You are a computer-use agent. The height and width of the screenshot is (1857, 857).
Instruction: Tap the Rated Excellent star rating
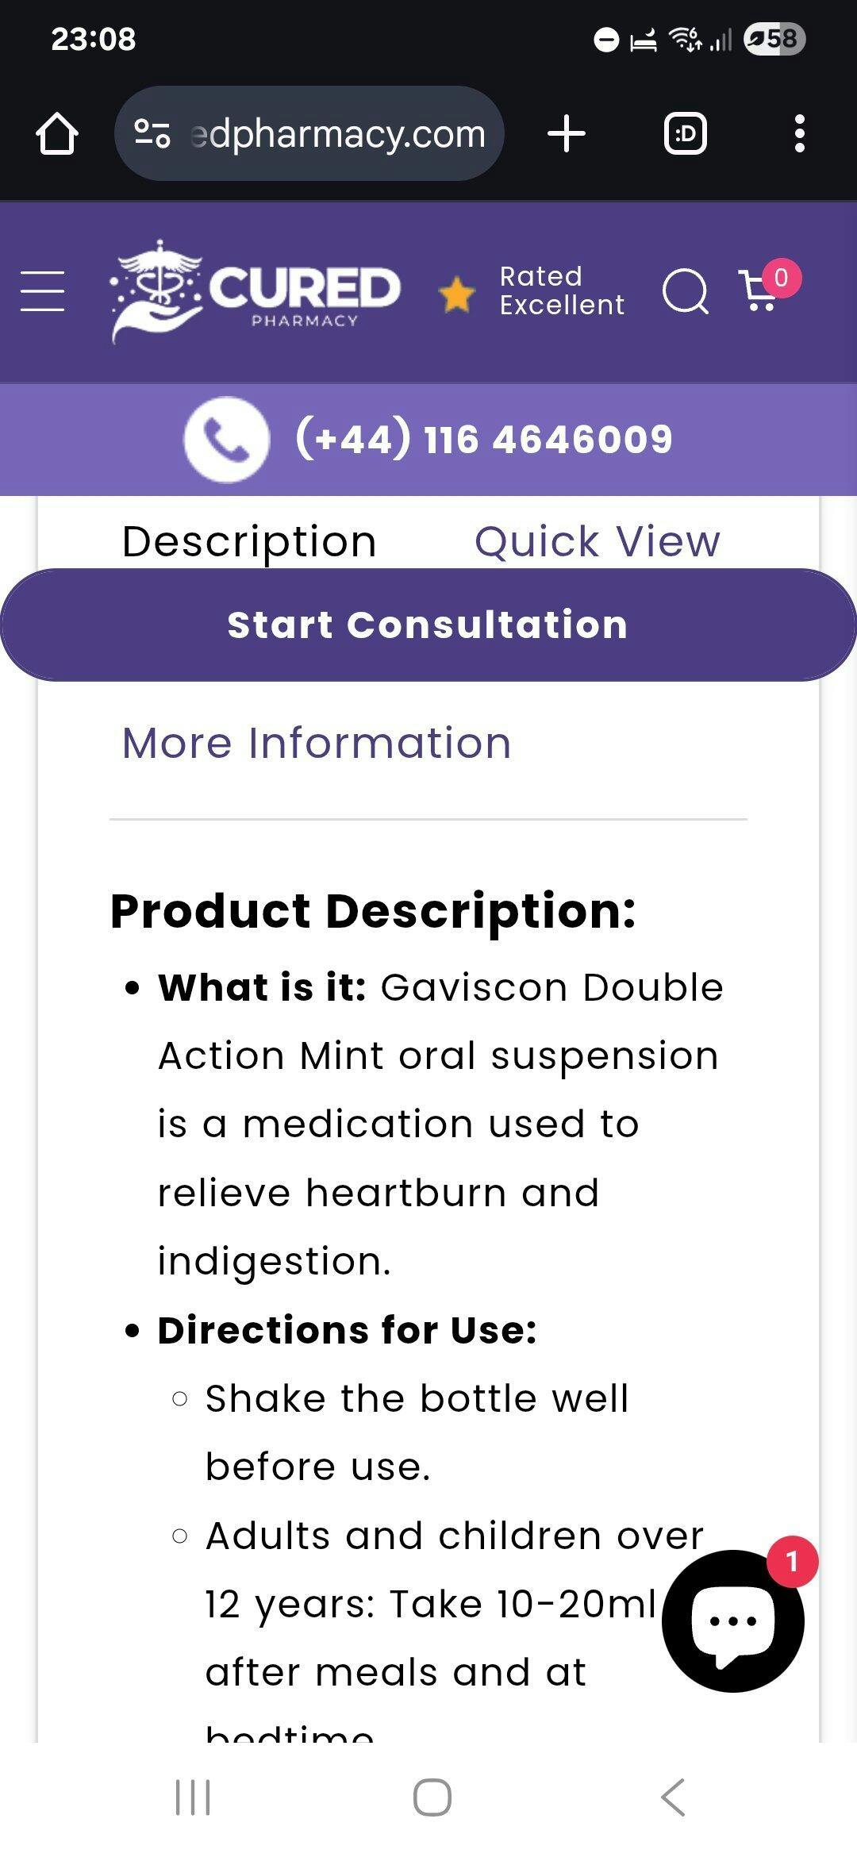(x=532, y=291)
